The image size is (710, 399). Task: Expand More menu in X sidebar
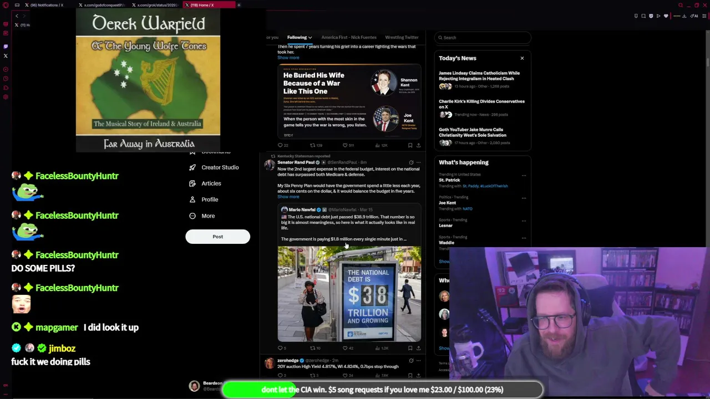202,216
